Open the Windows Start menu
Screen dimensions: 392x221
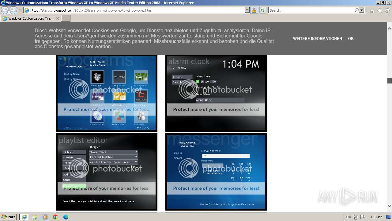[9, 217]
